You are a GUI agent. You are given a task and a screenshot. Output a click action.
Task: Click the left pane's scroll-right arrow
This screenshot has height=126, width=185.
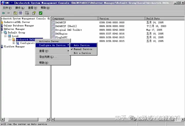pos(48,119)
